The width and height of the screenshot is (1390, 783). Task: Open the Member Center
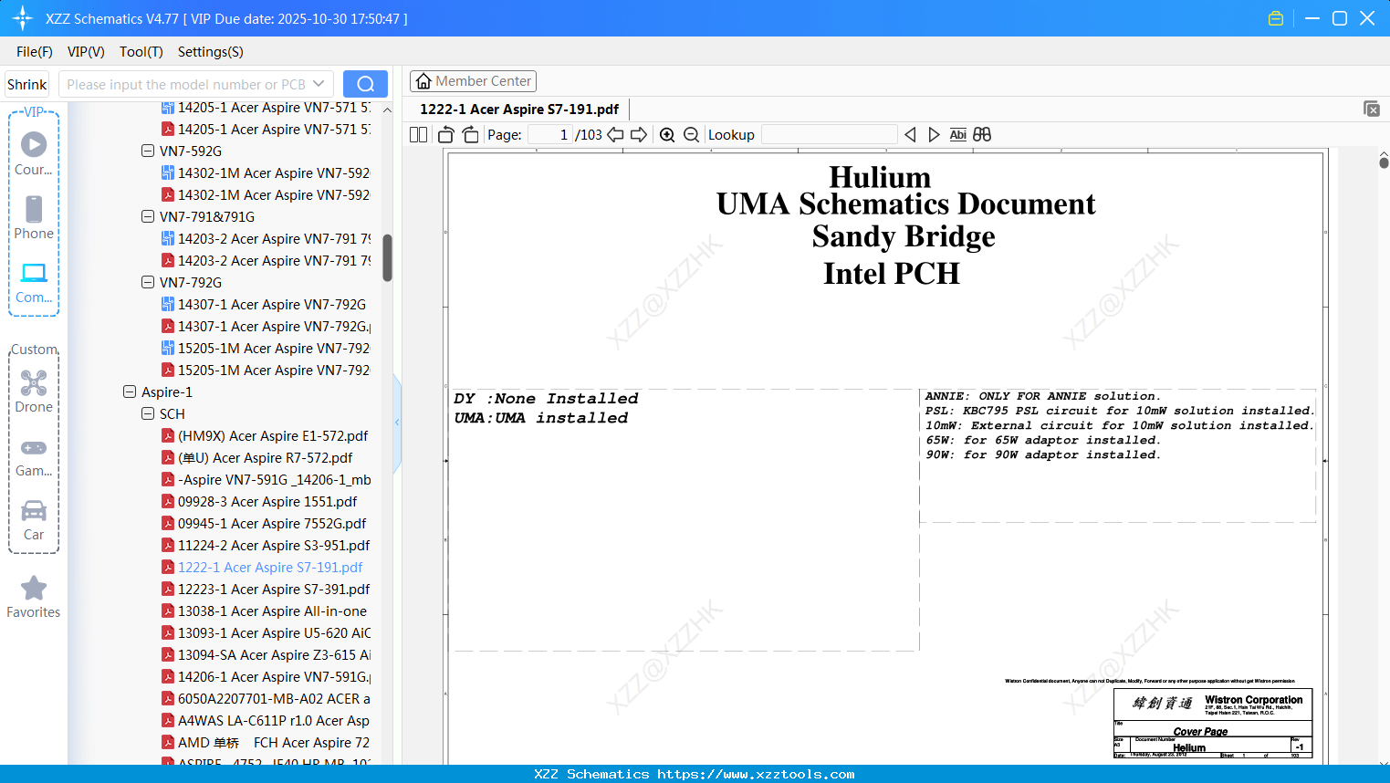tap(473, 81)
